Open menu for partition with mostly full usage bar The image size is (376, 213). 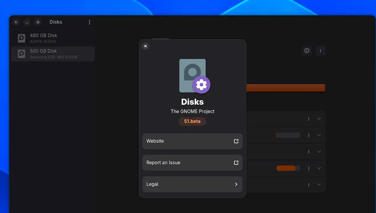click(x=309, y=168)
